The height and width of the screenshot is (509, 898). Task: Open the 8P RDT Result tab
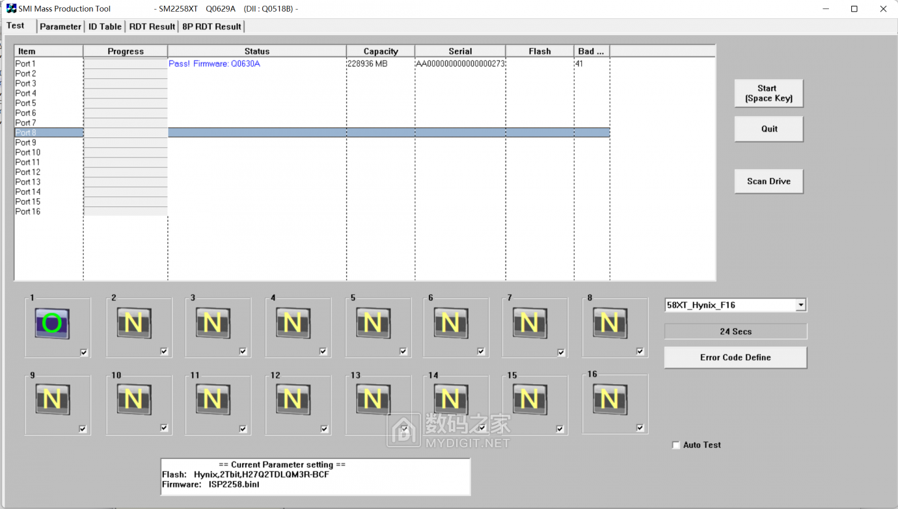click(211, 27)
